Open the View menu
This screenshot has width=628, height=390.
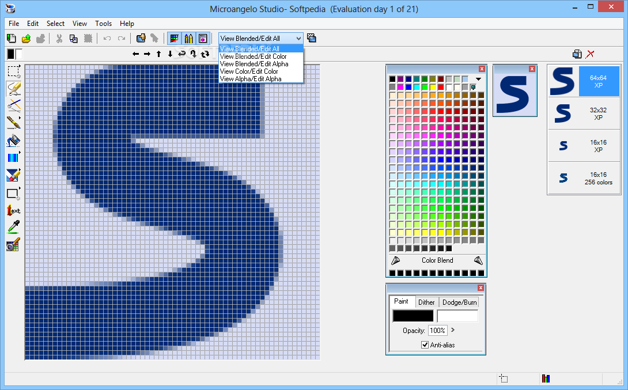[x=80, y=24]
